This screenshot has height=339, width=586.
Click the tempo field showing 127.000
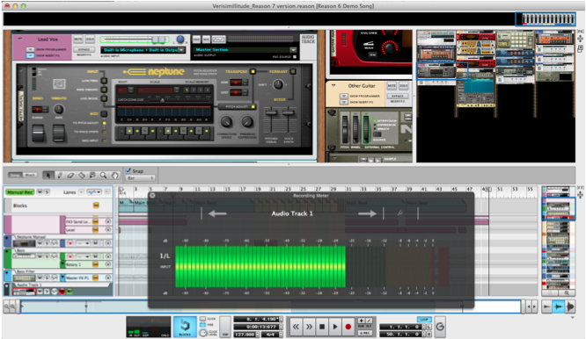[x=245, y=335]
